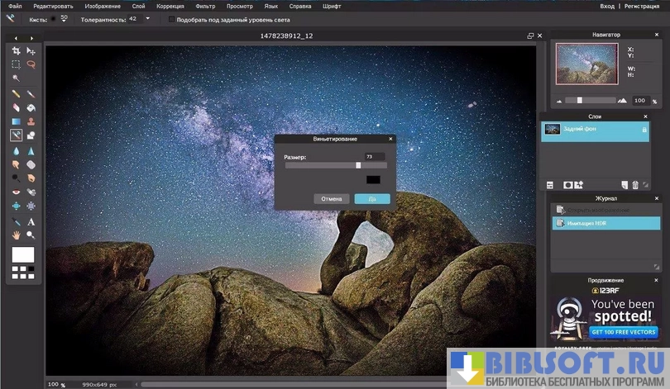This screenshot has height=389, width=670.
Task: Click the Размер slider handle
Action: [x=358, y=165]
